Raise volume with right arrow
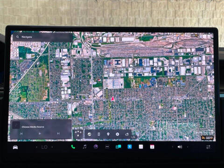Viewport: 224px width, 168px height. [188, 147]
